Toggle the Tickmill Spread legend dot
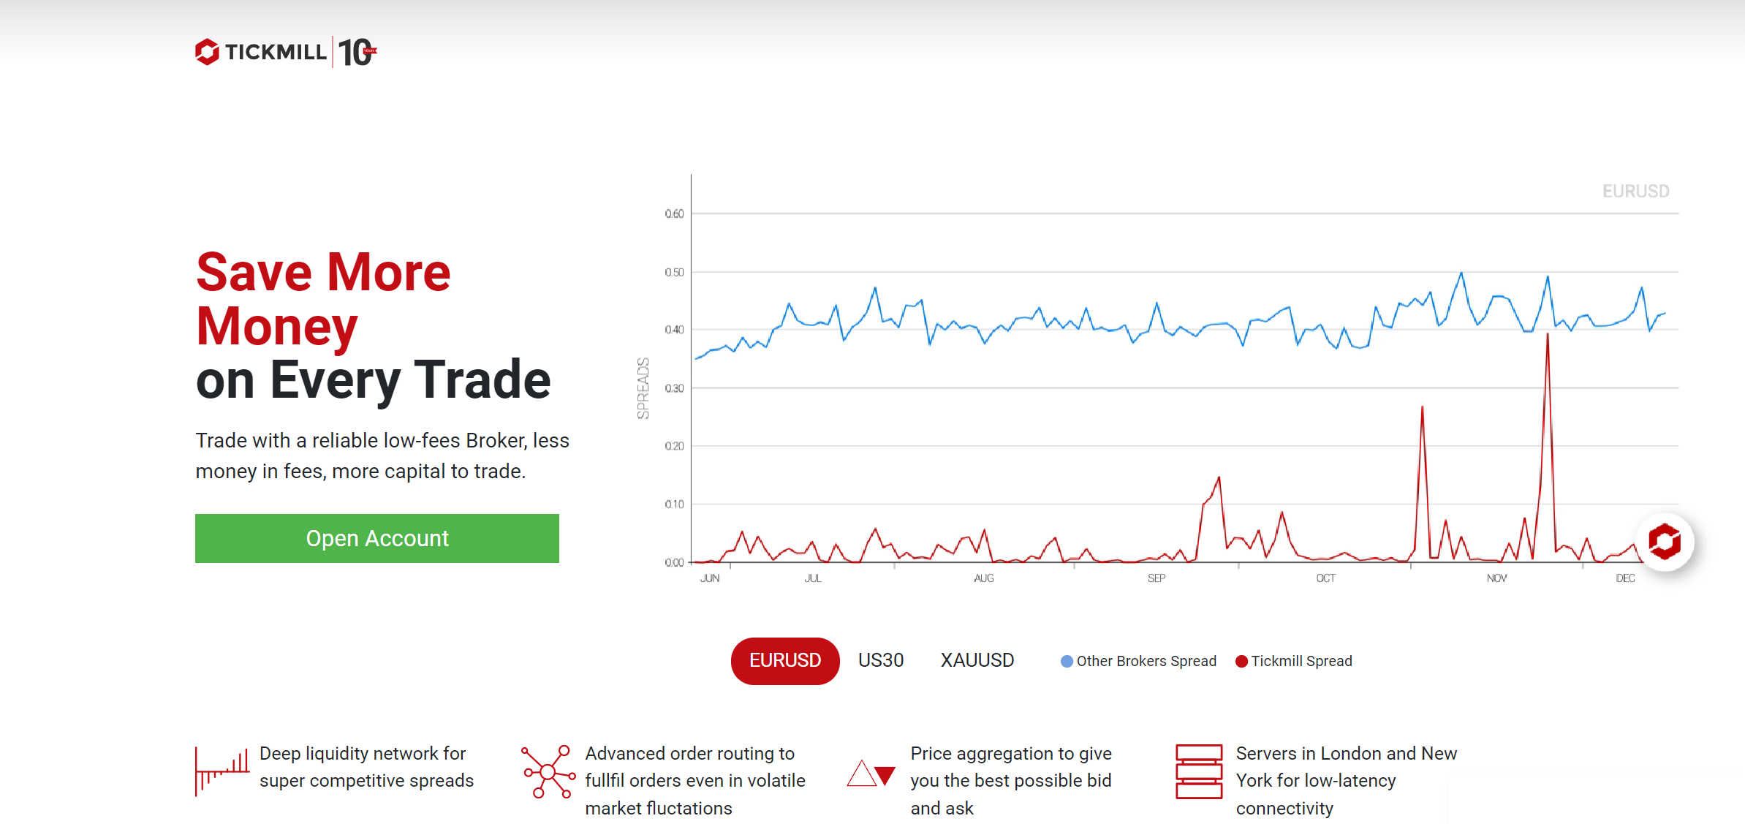1745x824 pixels. tap(1241, 661)
